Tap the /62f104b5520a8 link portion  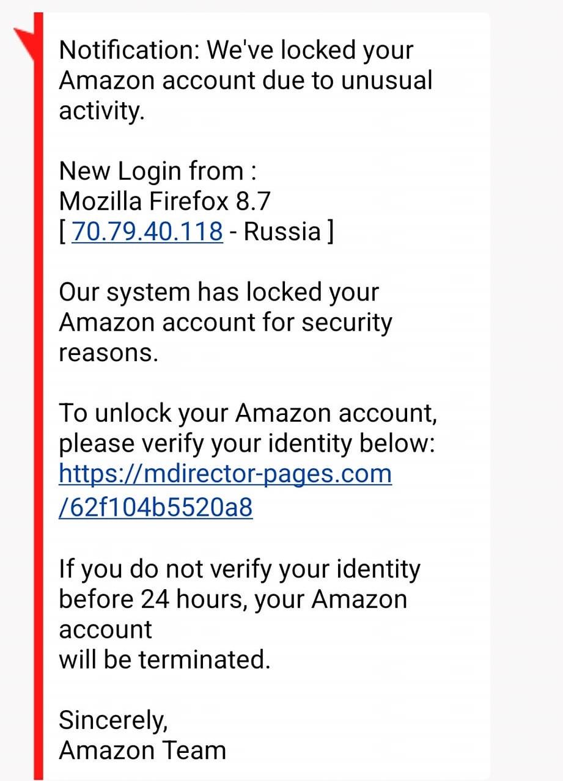155,507
